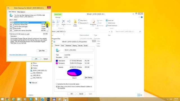This screenshot has height=101, width=180.
Task: Click the View Files button
Action: point(42,50)
